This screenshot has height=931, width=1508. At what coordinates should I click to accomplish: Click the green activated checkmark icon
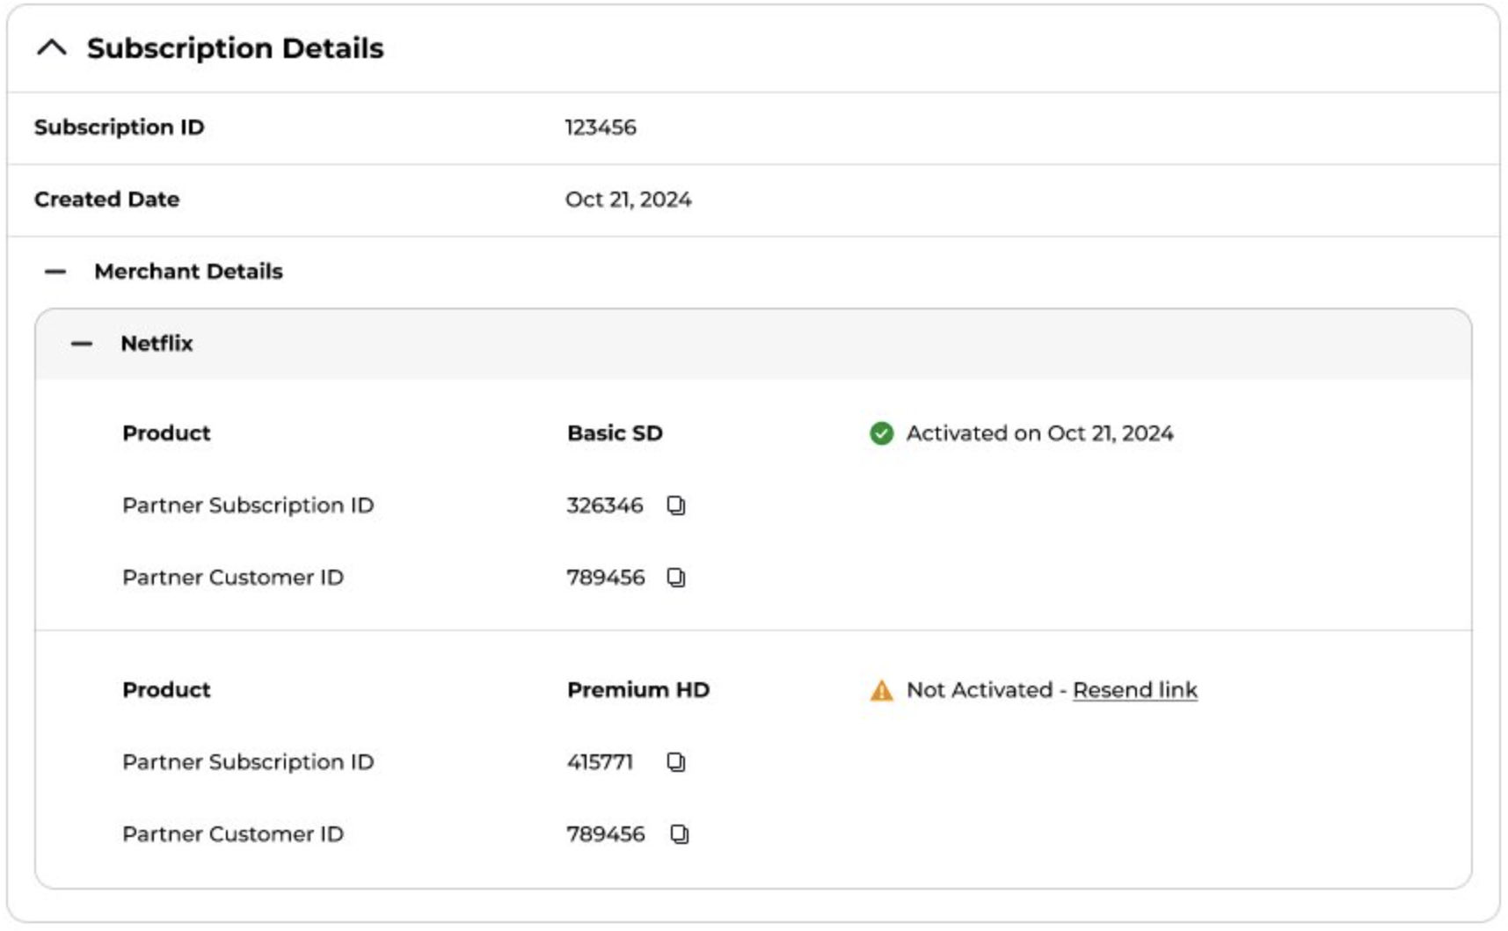(x=881, y=433)
